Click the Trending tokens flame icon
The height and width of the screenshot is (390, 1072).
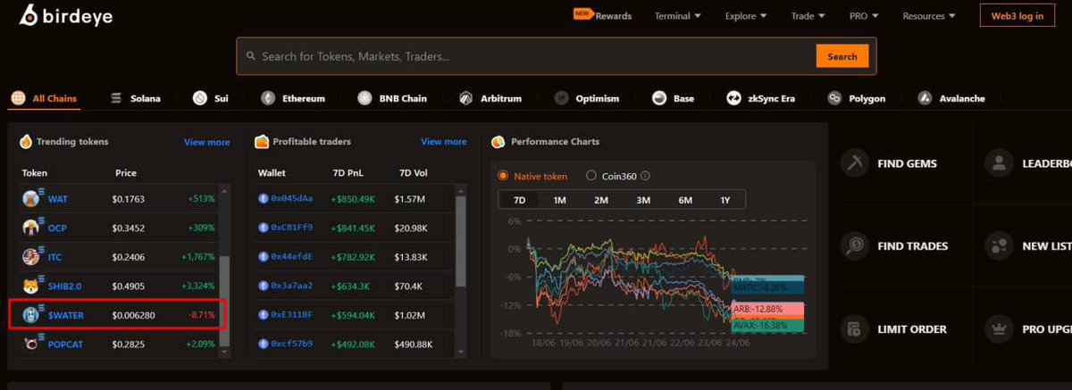[x=25, y=141]
